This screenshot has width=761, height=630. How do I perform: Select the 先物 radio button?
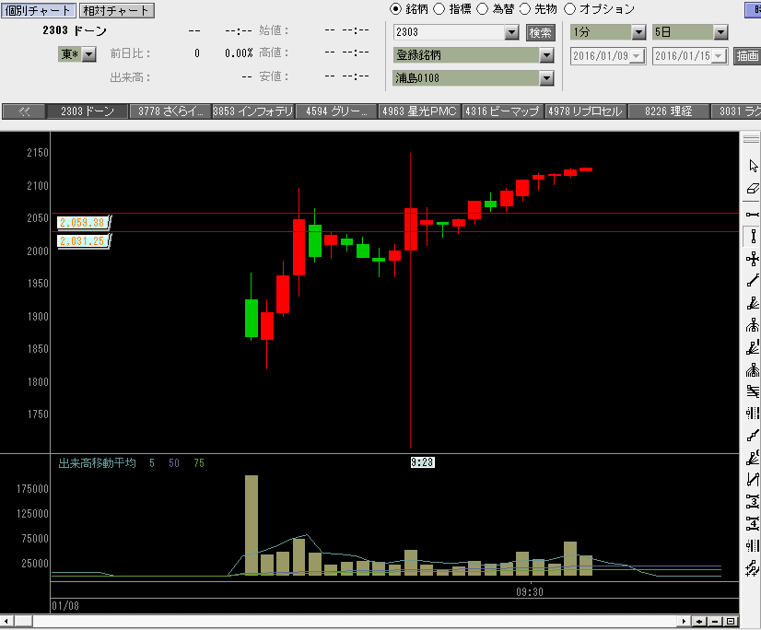[x=524, y=8]
